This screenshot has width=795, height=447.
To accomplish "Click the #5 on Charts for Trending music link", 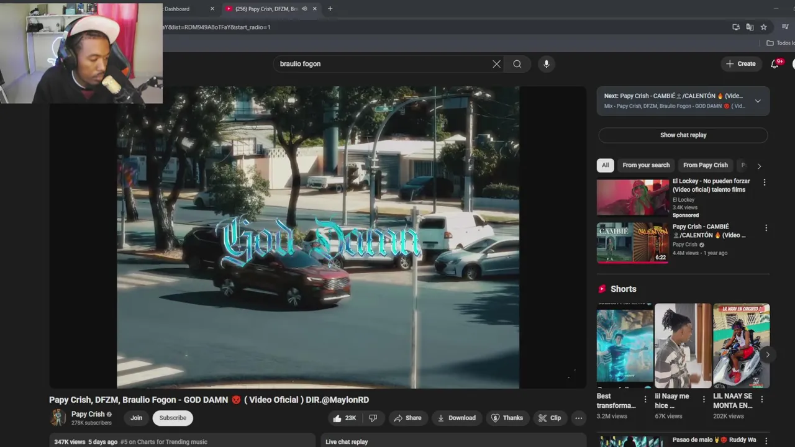I will click(x=164, y=442).
